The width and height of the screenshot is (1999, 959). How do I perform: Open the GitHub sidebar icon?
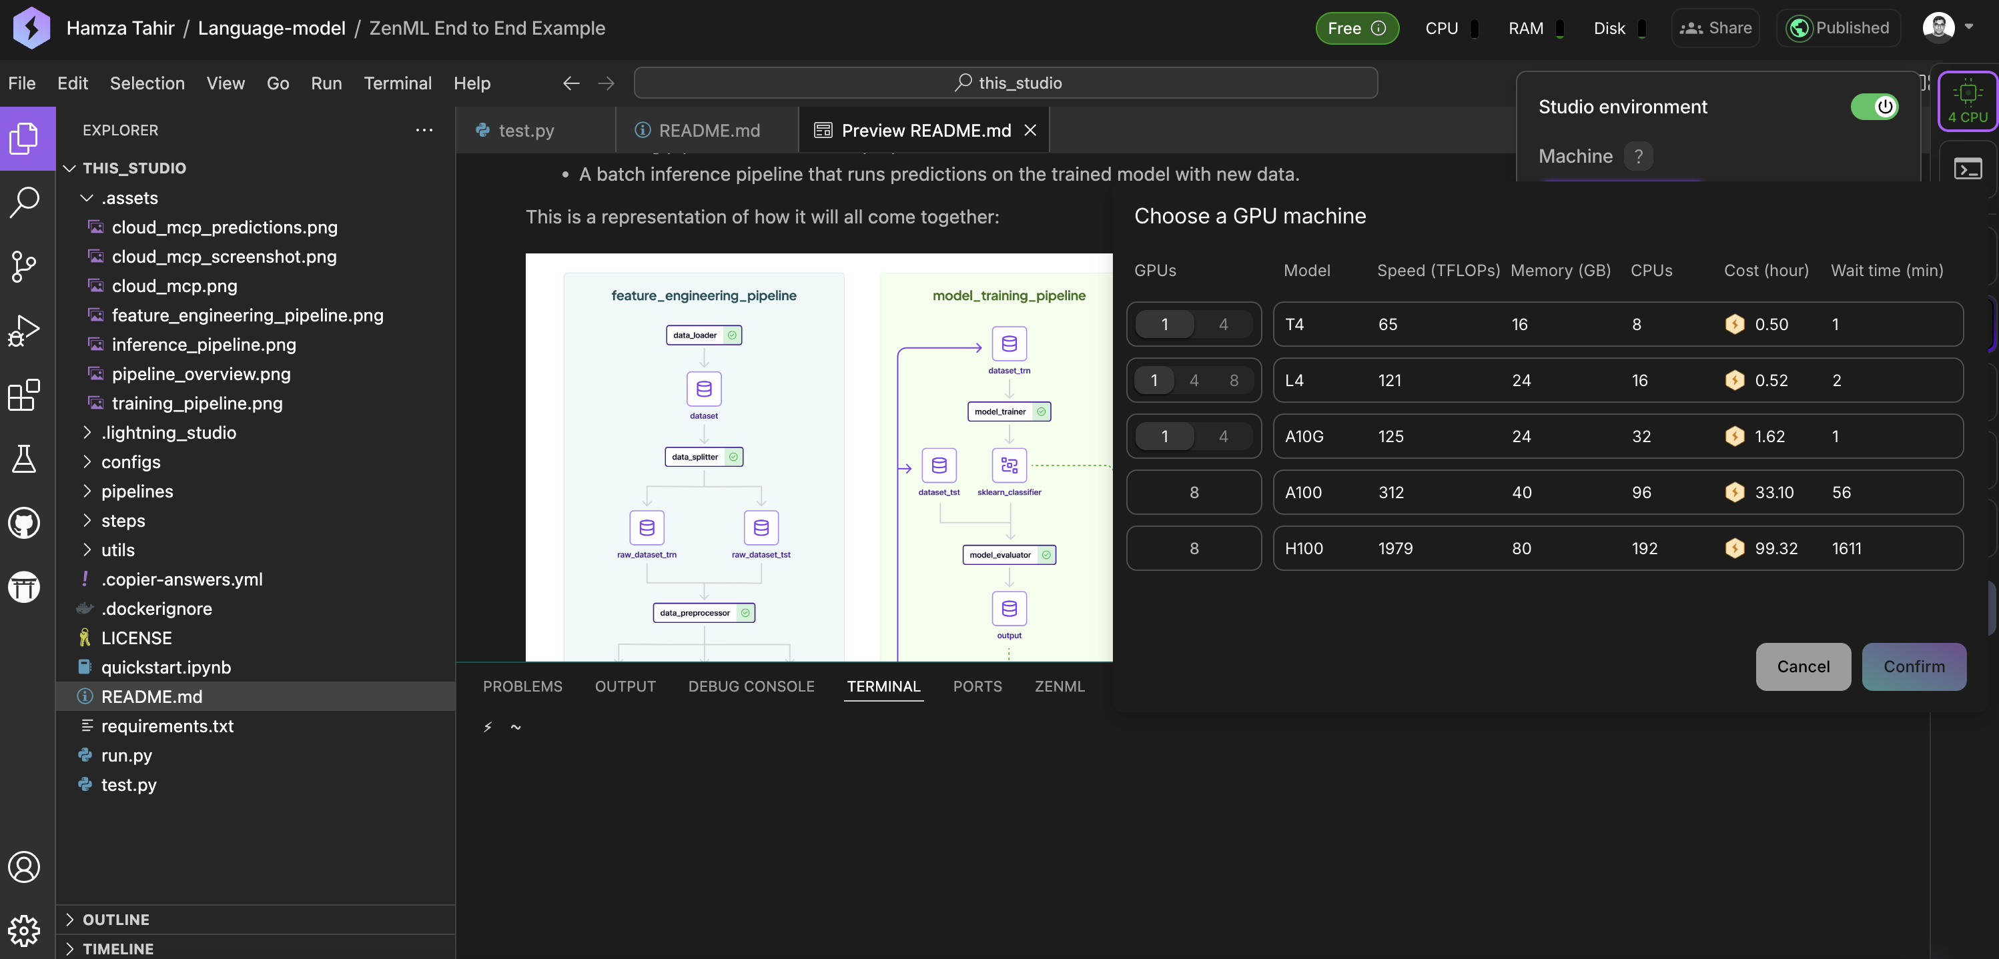point(24,524)
